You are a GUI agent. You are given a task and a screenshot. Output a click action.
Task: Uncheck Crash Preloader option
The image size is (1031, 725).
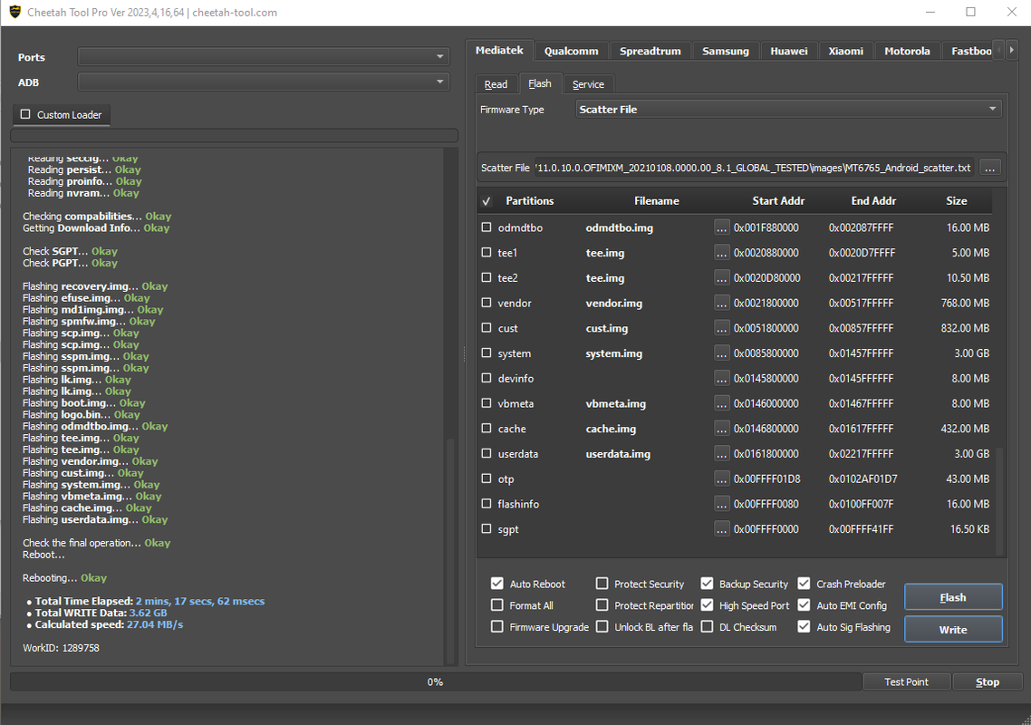[804, 584]
